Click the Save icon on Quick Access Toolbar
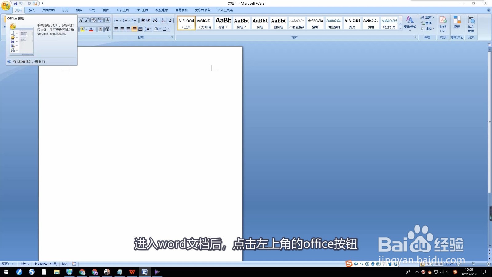Image resolution: width=492 pixels, height=277 pixels. pyautogui.click(x=15, y=3)
